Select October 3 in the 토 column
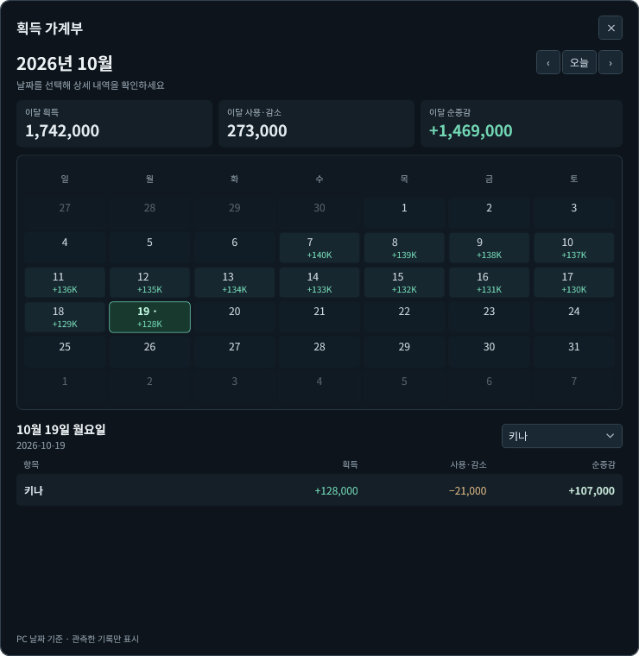Image resolution: width=639 pixels, height=656 pixels. [574, 213]
